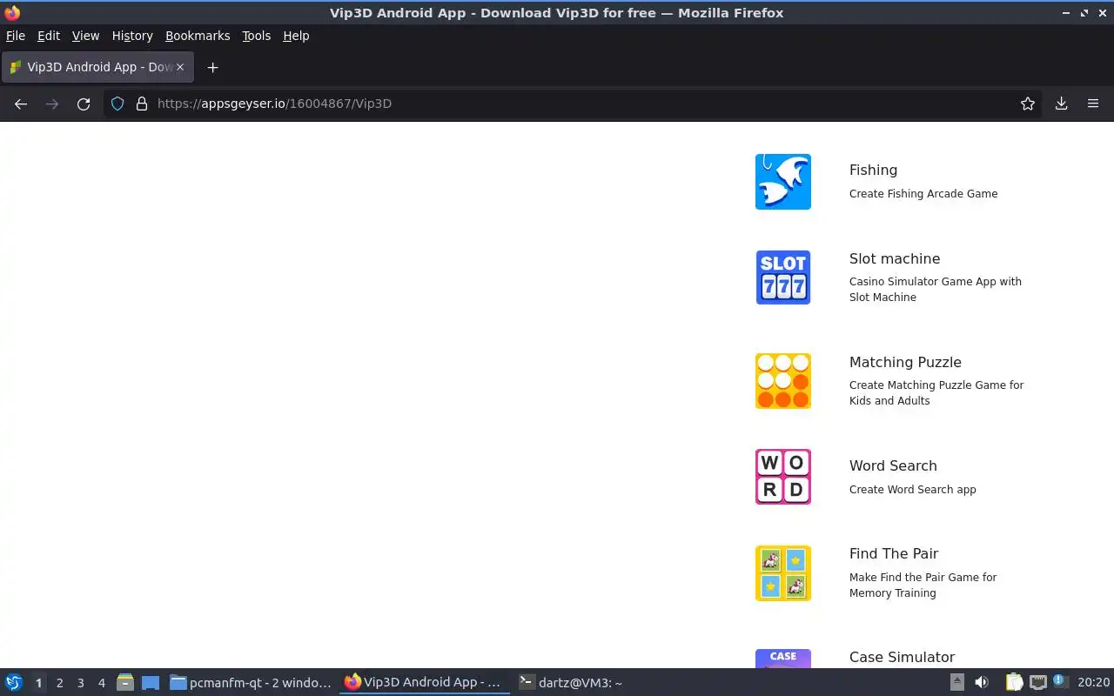
Task: Click the Find The Pair title link
Action: pos(894,553)
